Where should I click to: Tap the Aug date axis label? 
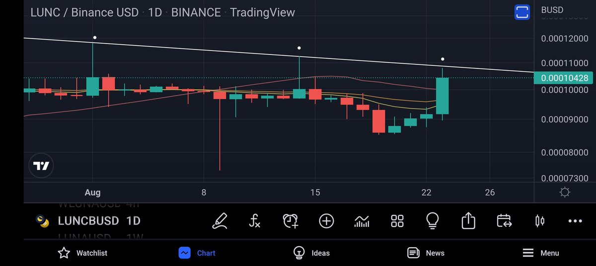pyautogui.click(x=93, y=192)
